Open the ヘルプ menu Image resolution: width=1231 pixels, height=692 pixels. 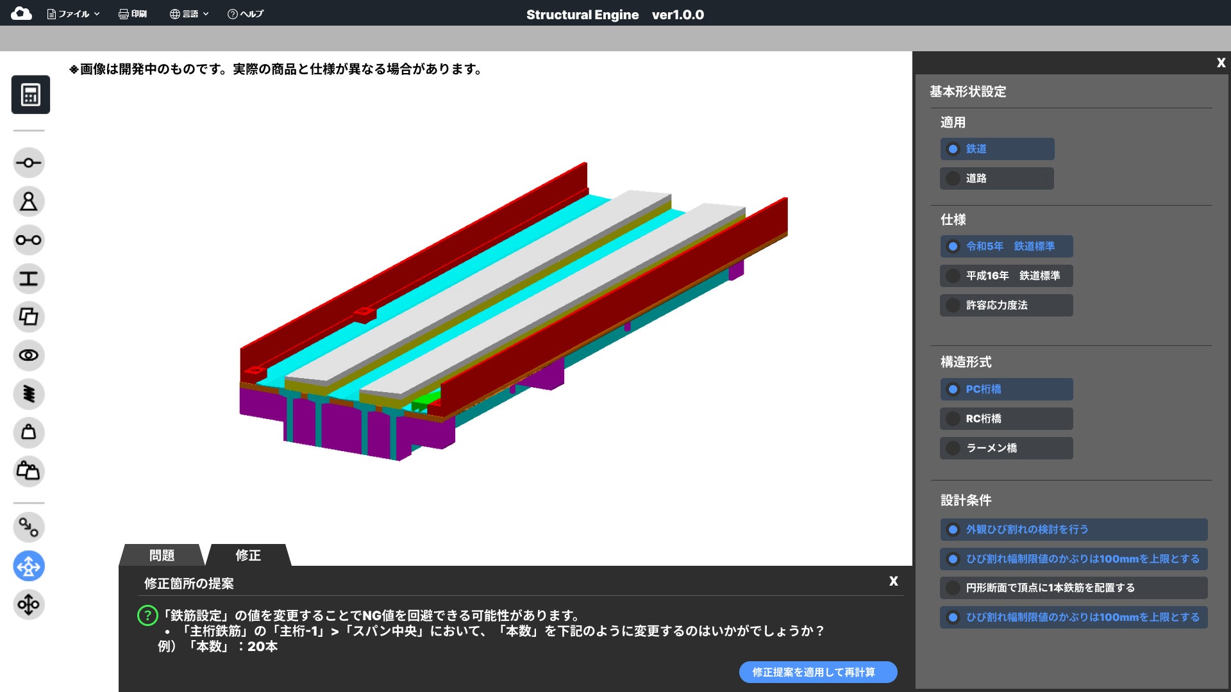pos(246,14)
